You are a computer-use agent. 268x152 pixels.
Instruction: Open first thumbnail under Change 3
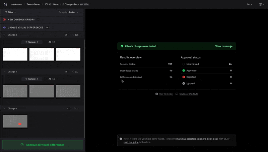15,91
